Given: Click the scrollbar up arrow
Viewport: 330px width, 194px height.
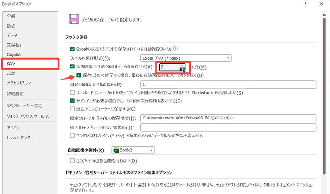Looking at the screenshot, I should [324, 14].
